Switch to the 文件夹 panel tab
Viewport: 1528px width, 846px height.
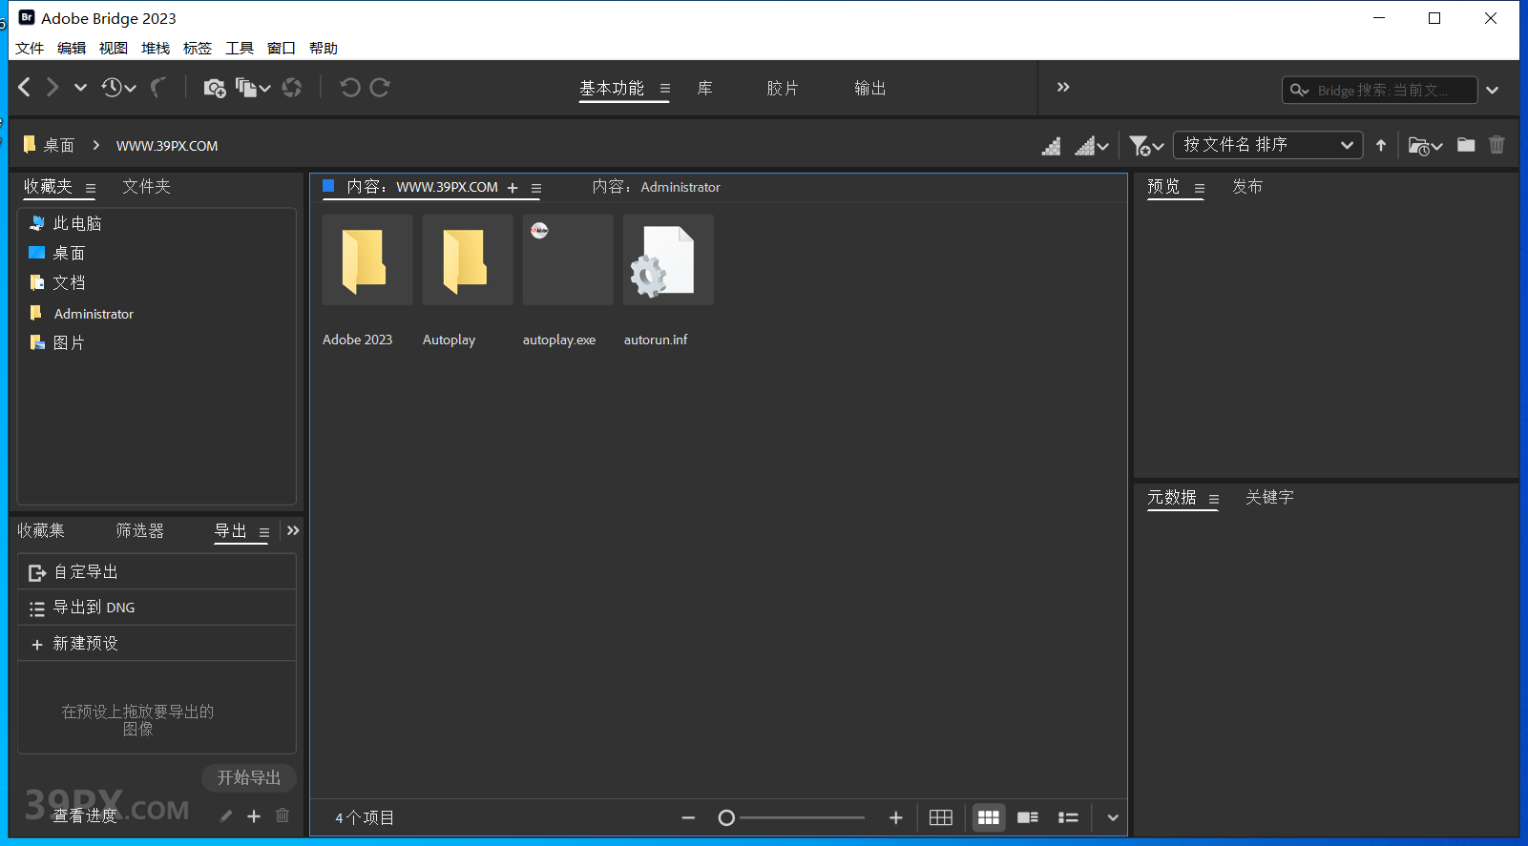(146, 187)
